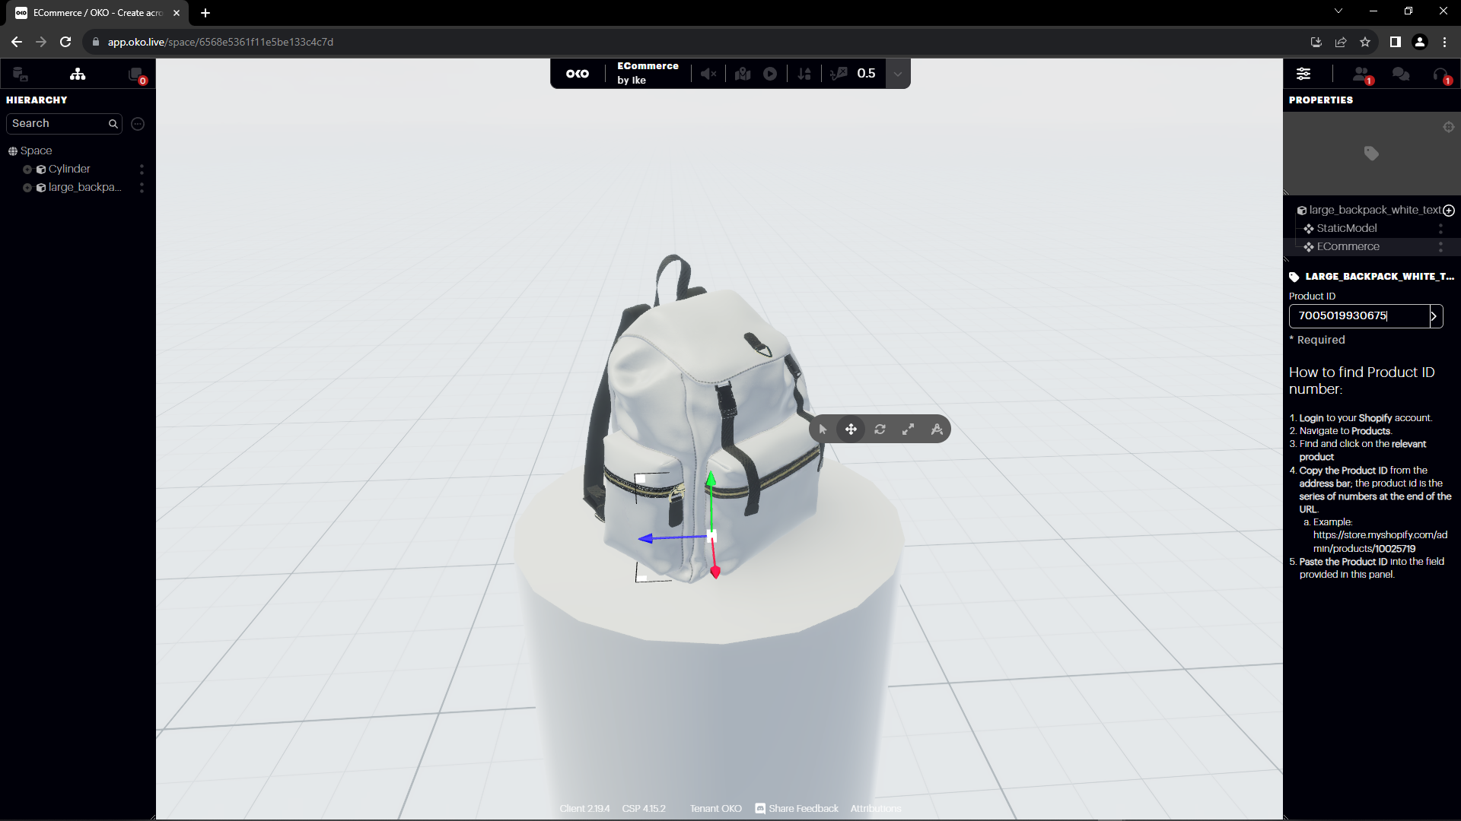The height and width of the screenshot is (821, 1461).
Task: Click the focus target icon in Properties
Action: point(1449,127)
